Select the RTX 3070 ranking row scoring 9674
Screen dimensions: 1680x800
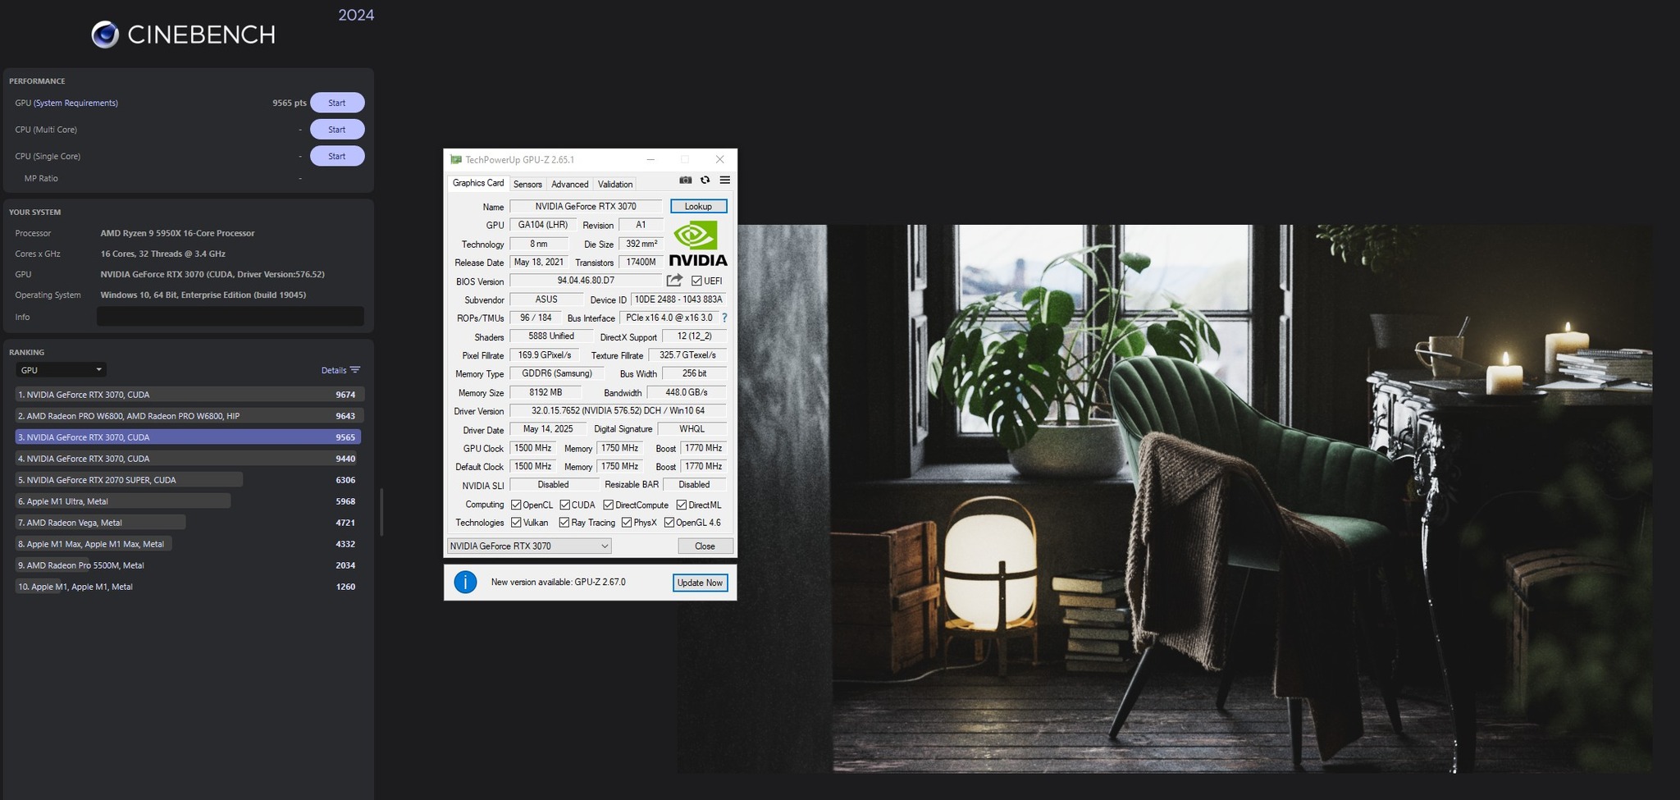click(189, 395)
